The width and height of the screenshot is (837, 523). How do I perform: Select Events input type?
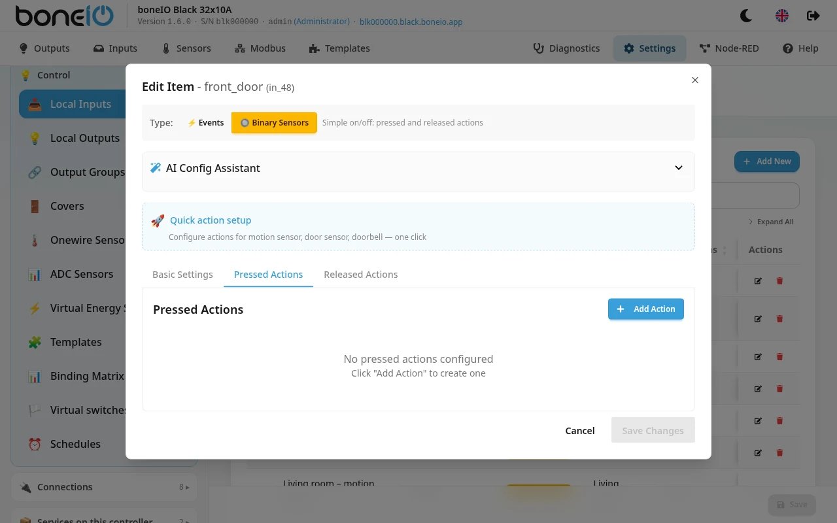coord(205,123)
